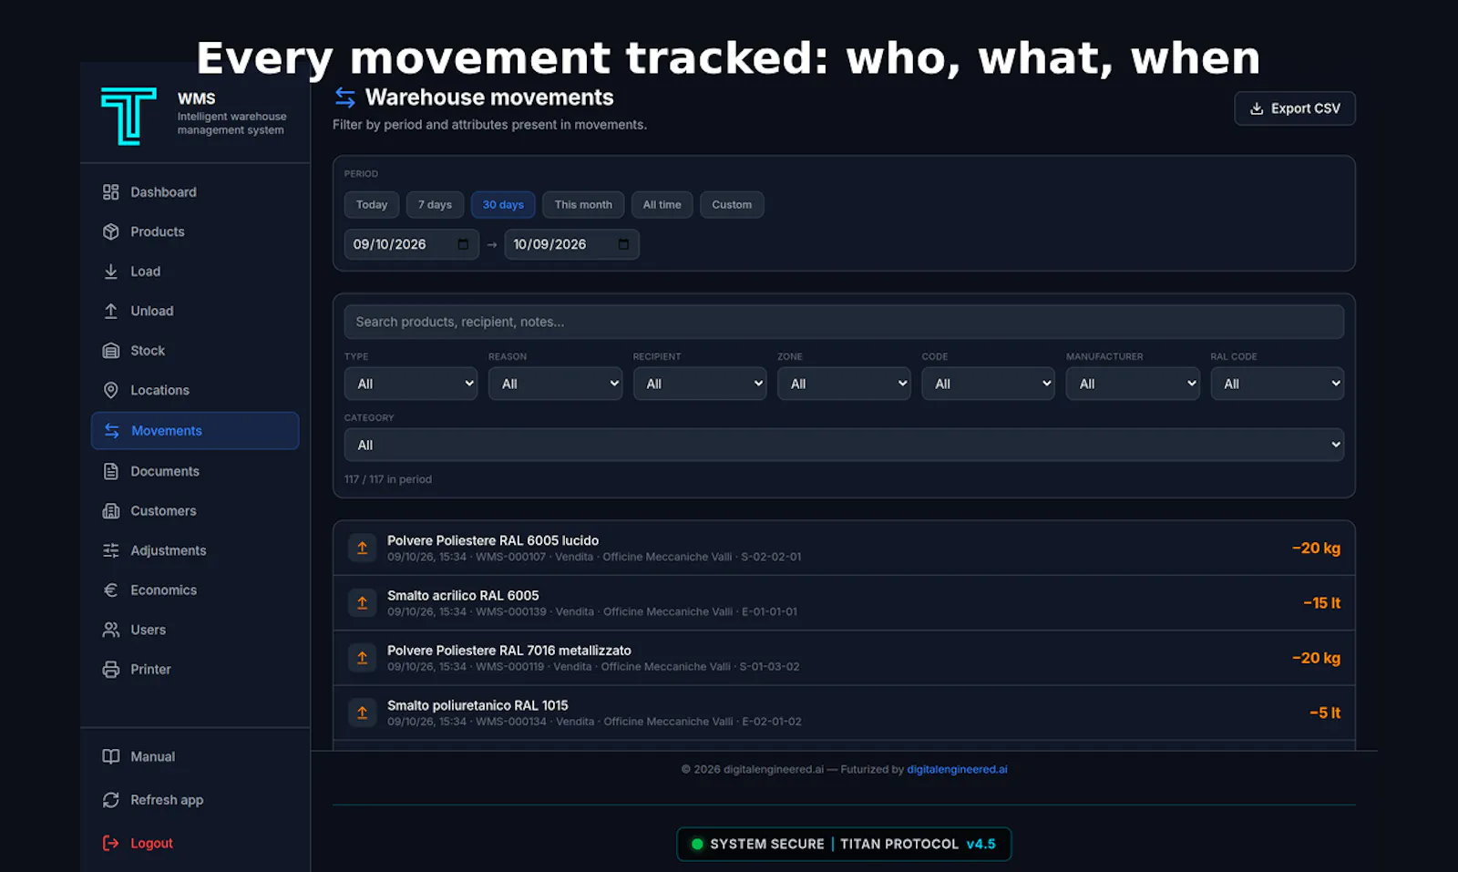Viewport: 1458px width, 872px height.
Task: Open the Reason filter dropdown
Action: click(x=555, y=384)
